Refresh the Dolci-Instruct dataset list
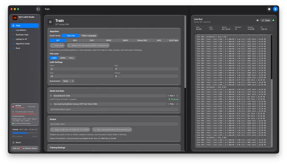 tap(177, 104)
